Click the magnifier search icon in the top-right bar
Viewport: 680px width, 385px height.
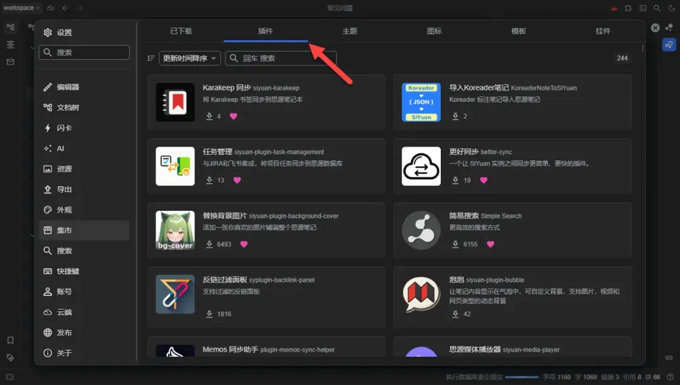point(657,8)
